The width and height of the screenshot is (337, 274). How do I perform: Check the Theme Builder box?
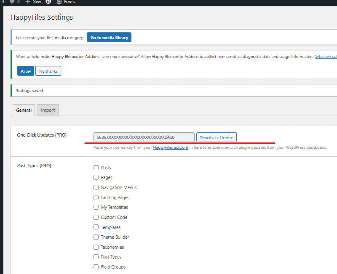tap(96, 237)
